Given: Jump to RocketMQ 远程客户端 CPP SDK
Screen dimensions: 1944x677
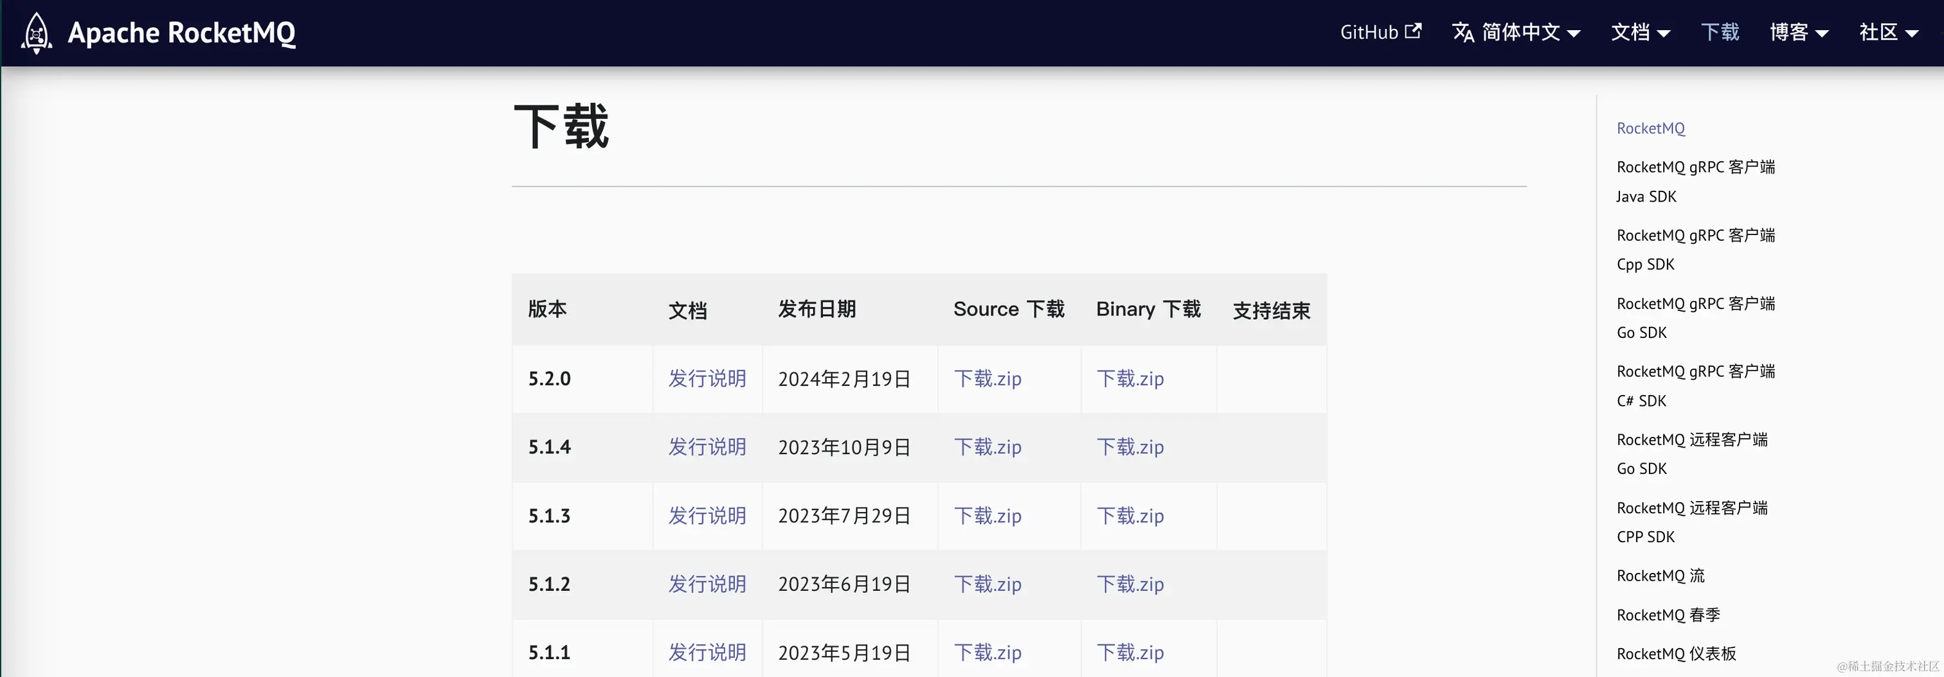Looking at the screenshot, I should (1692, 522).
